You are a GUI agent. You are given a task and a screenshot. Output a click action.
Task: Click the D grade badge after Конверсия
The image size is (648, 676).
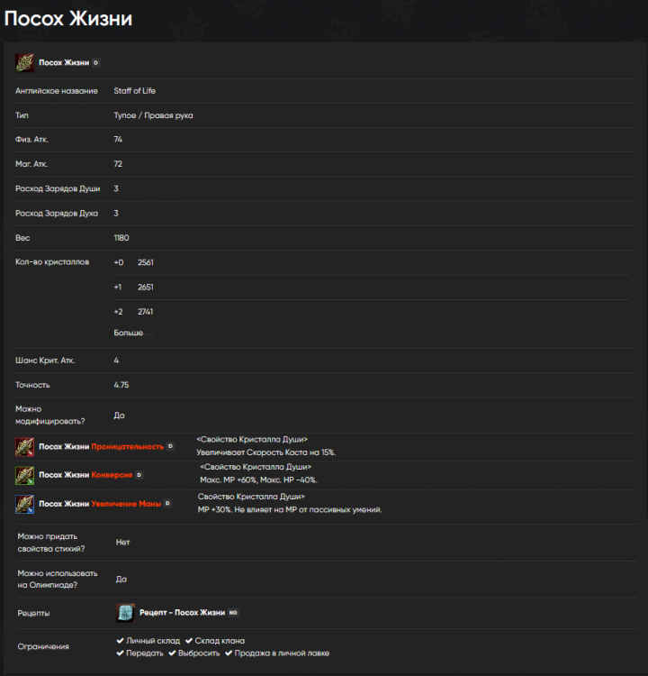pos(139,475)
